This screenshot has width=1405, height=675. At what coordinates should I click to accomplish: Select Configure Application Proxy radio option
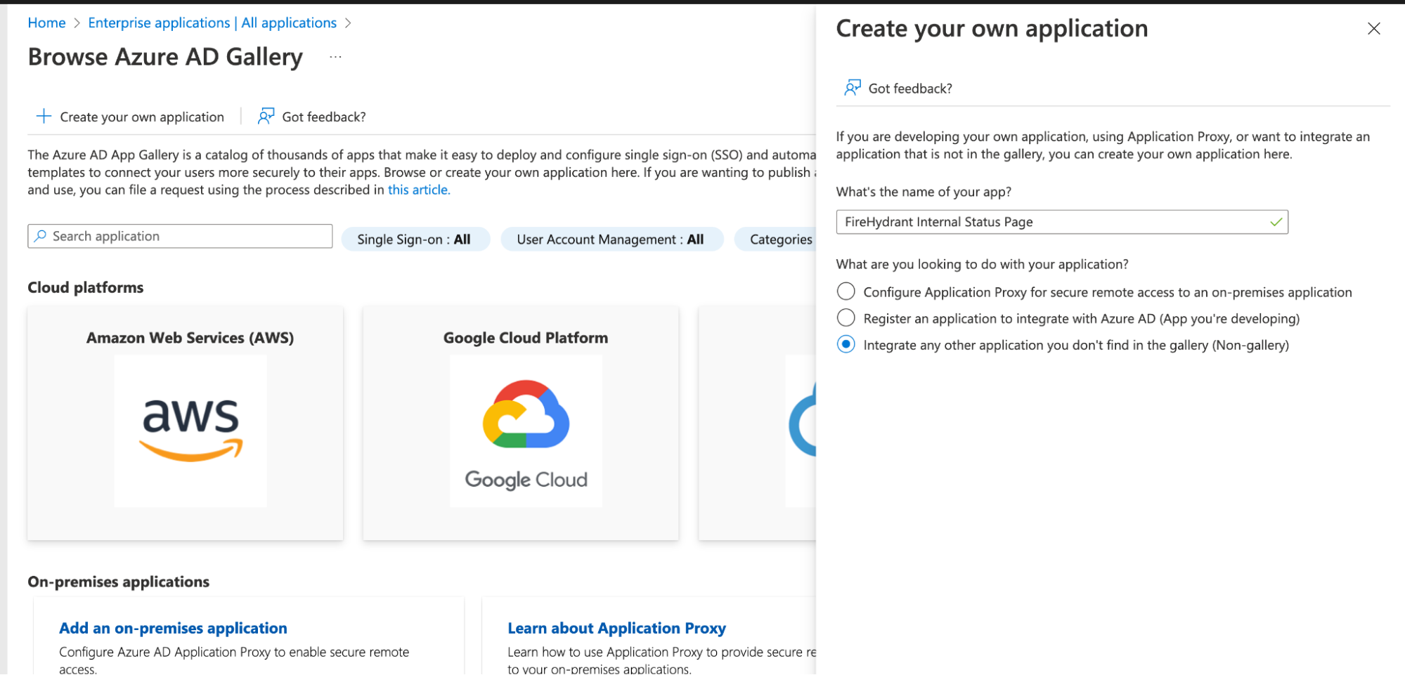846,291
